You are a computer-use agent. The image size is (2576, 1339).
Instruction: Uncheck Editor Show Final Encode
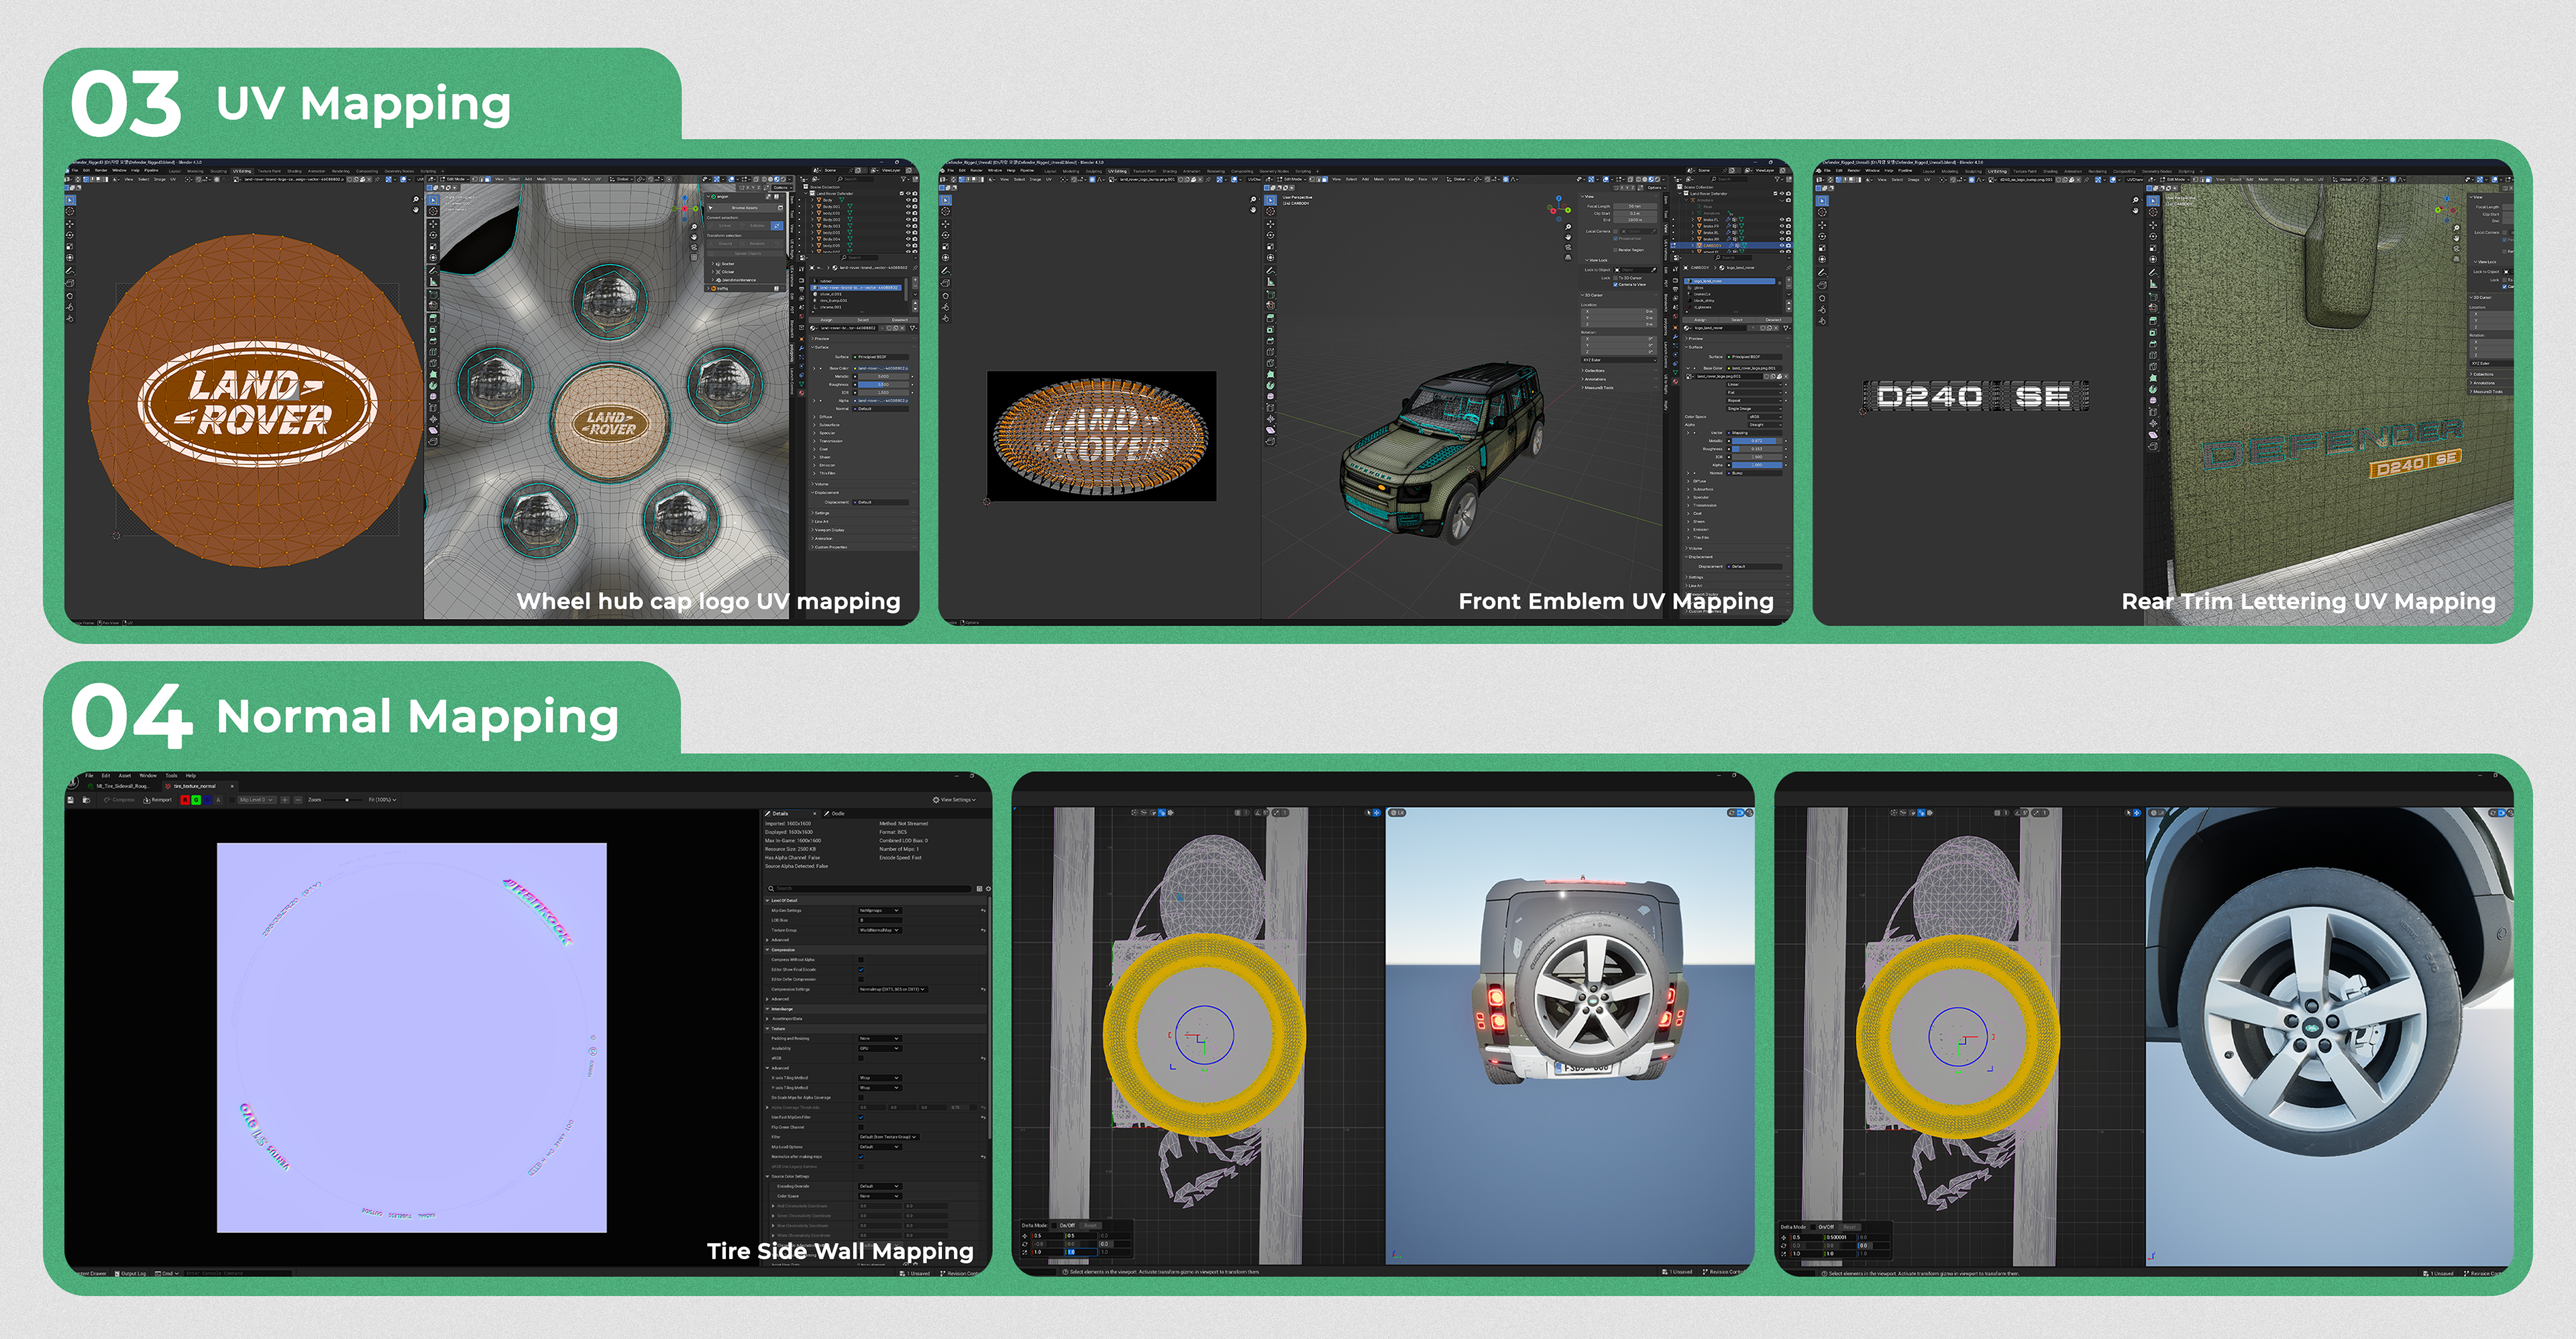click(861, 970)
